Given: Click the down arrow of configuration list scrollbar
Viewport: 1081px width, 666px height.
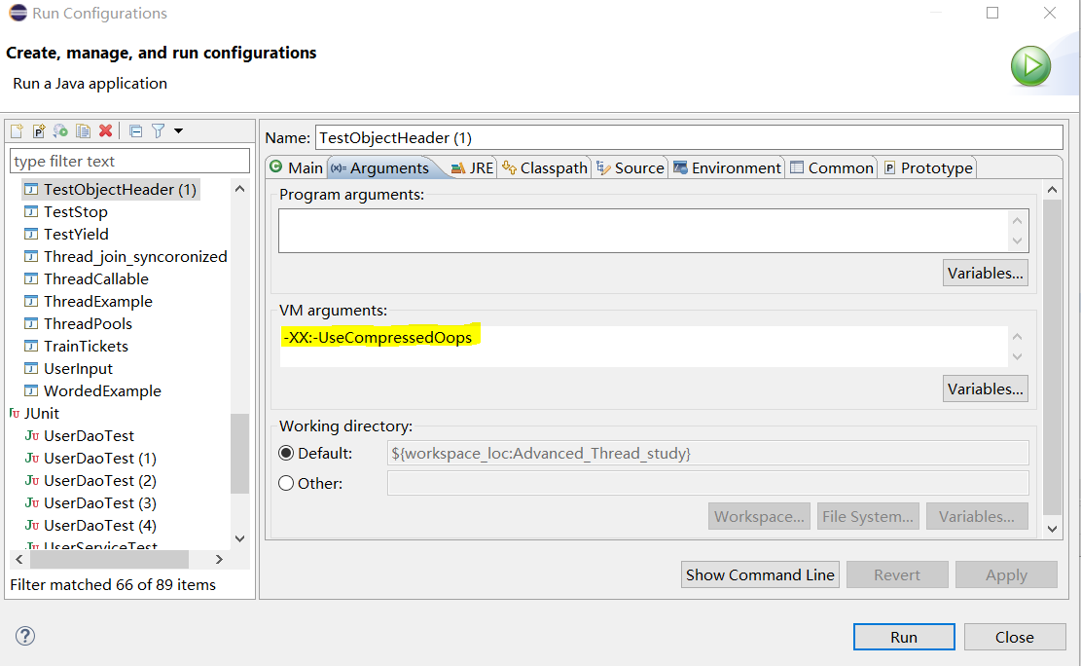Looking at the screenshot, I should point(240,538).
